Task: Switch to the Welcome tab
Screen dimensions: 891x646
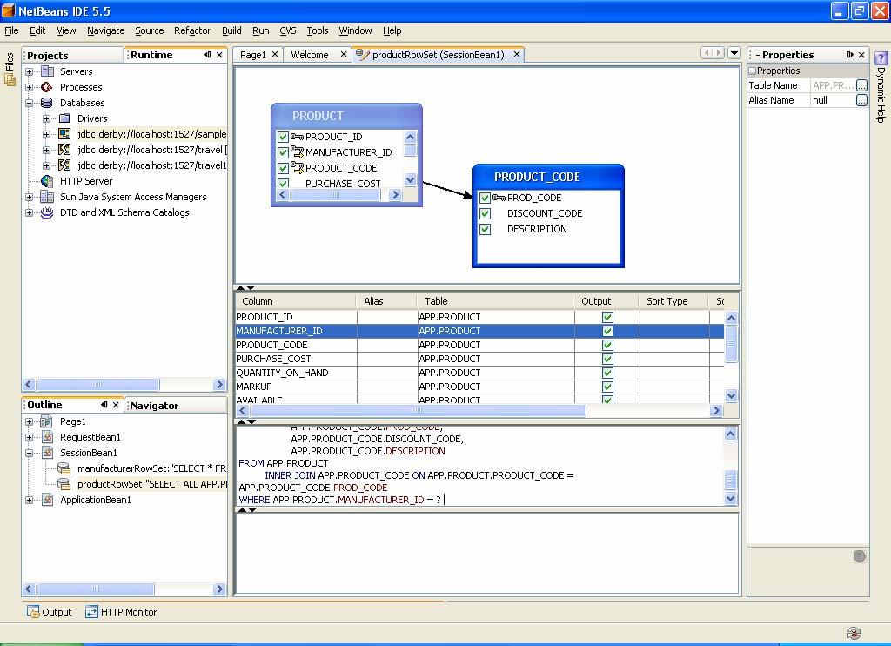Action: [x=310, y=55]
